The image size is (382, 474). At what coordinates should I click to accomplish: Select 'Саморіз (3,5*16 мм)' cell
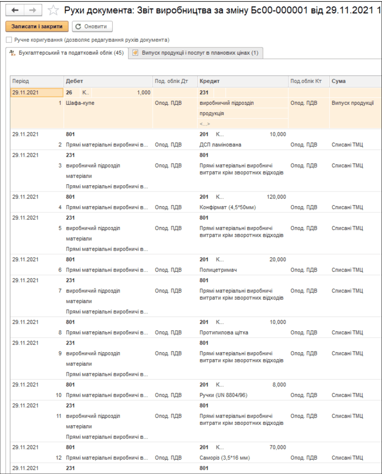point(243,458)
